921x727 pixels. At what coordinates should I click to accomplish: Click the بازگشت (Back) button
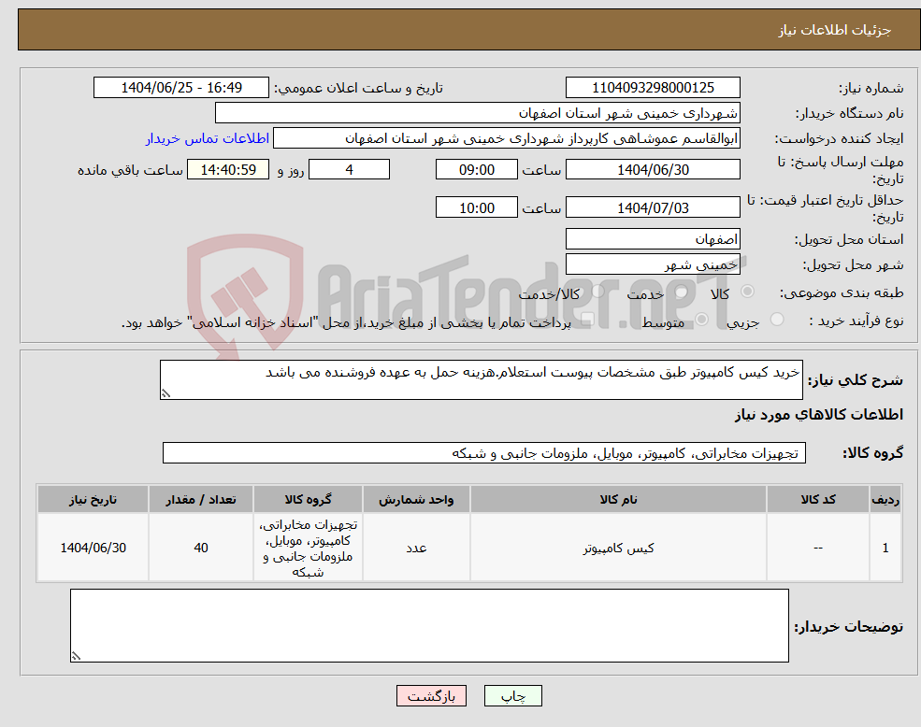[430, 695]
